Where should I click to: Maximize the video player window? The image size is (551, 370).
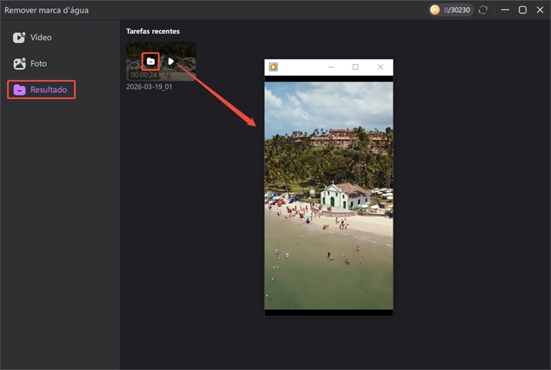coord(355,67)
